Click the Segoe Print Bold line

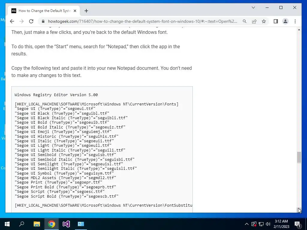coord(65,187)
